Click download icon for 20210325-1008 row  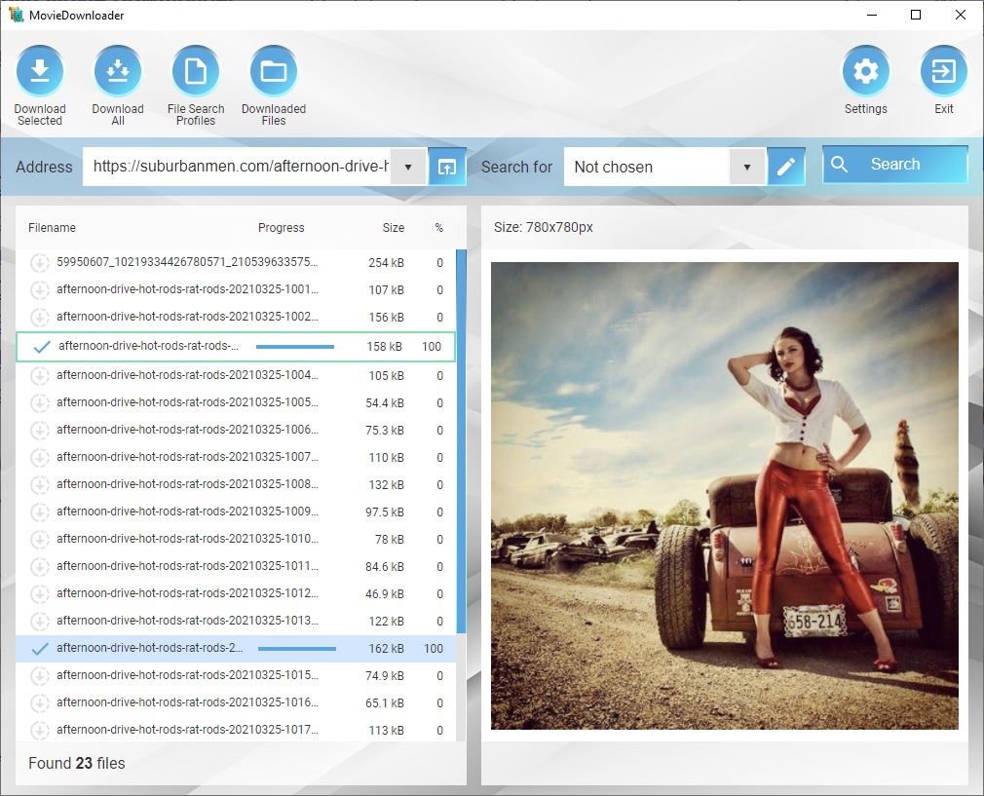(40, 485)
